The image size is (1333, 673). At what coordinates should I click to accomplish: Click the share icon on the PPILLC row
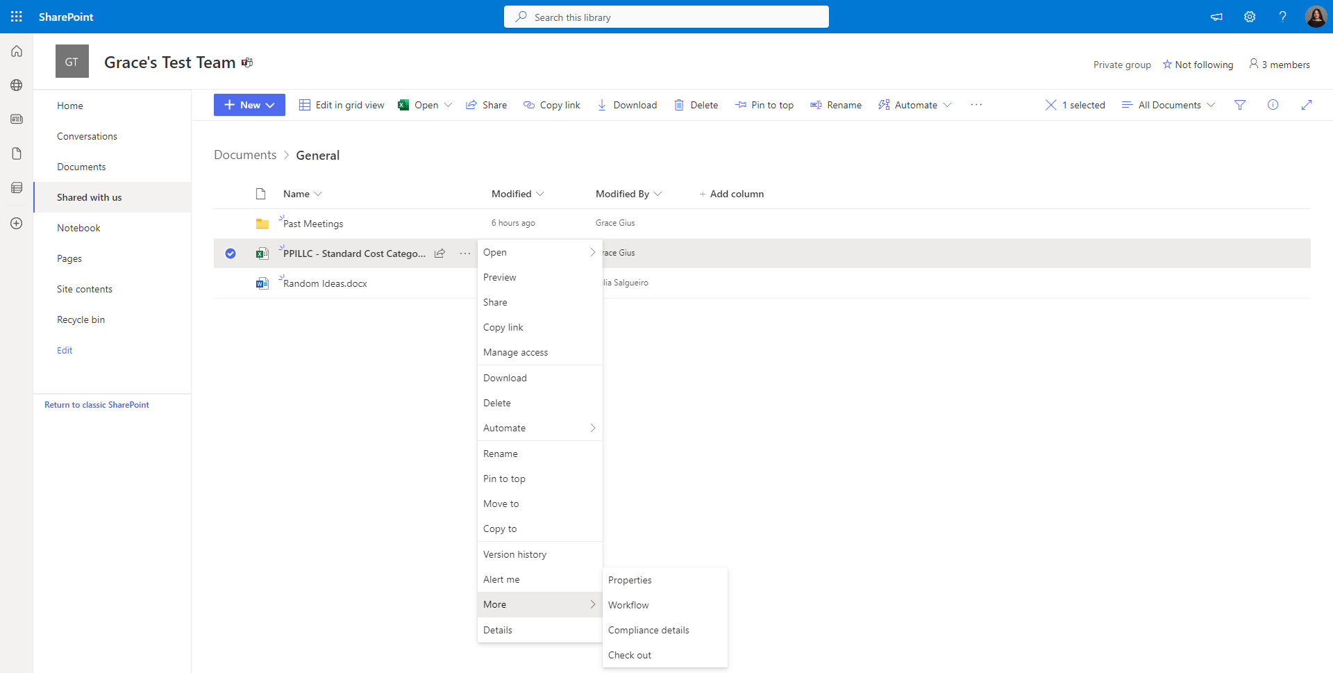[439, 254]
